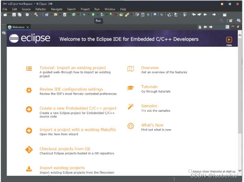Viewport: 244px width, 182px height.
Task: Open the Run dropdown arrow
Action: click(97, 15)
